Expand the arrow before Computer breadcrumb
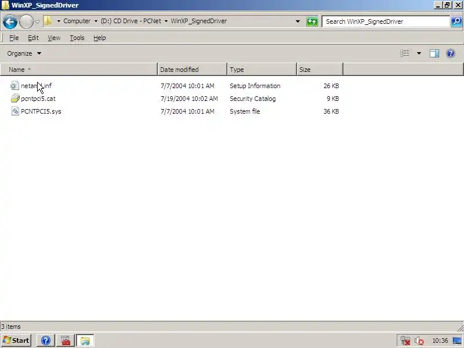Viewport: 464px width, 348px height. point(59,21)
